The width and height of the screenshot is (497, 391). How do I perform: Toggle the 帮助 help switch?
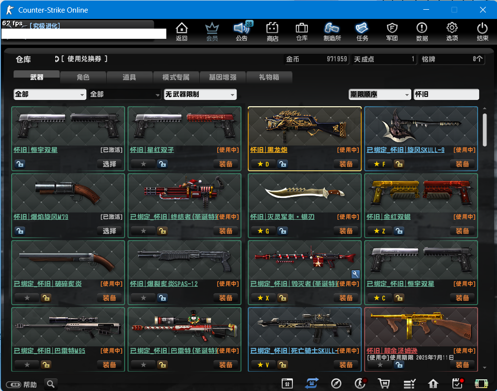pos(14,385)
